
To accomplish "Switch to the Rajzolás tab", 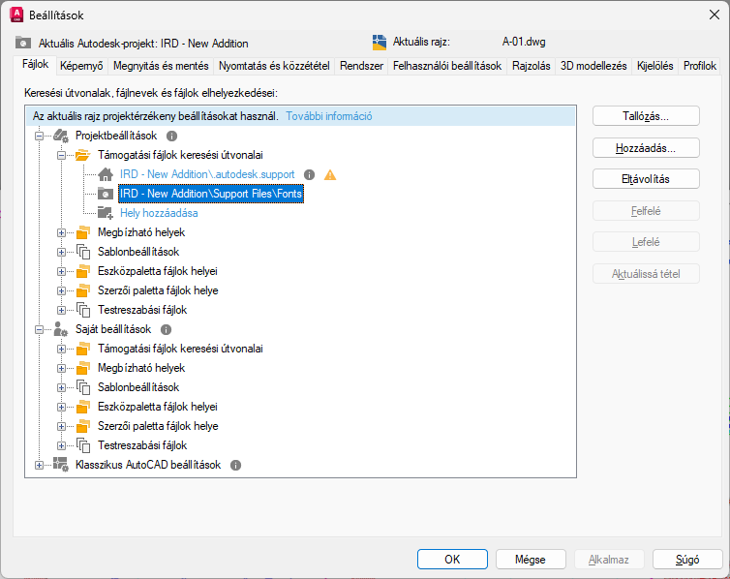I will point(532,66).
